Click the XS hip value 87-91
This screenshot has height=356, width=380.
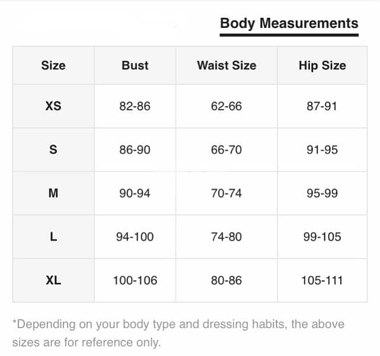click(322, 106)
